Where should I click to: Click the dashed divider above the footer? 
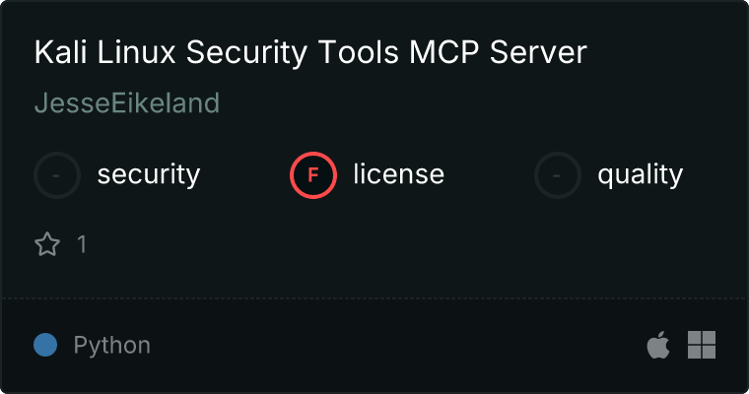374,297
